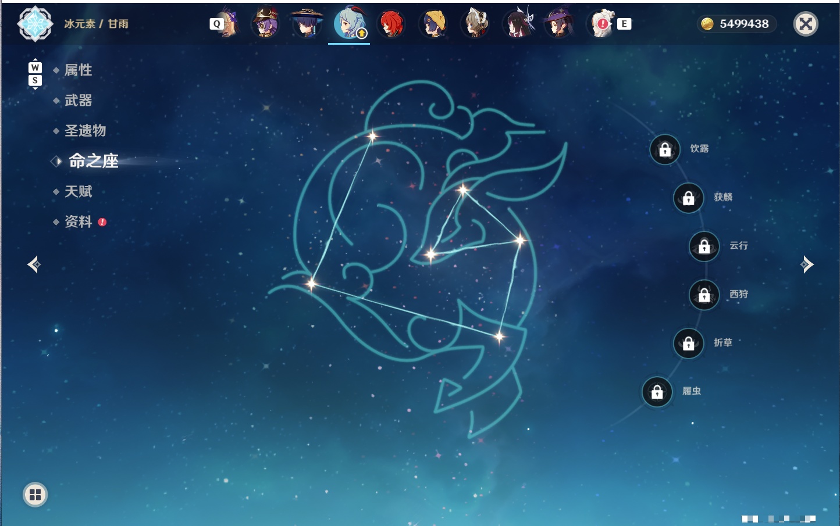The height and width of the screenshot is (526, 840).
Task: Select the 履虫 constellation lock icon
Action: pyautogui.click(x=657, y=392)
